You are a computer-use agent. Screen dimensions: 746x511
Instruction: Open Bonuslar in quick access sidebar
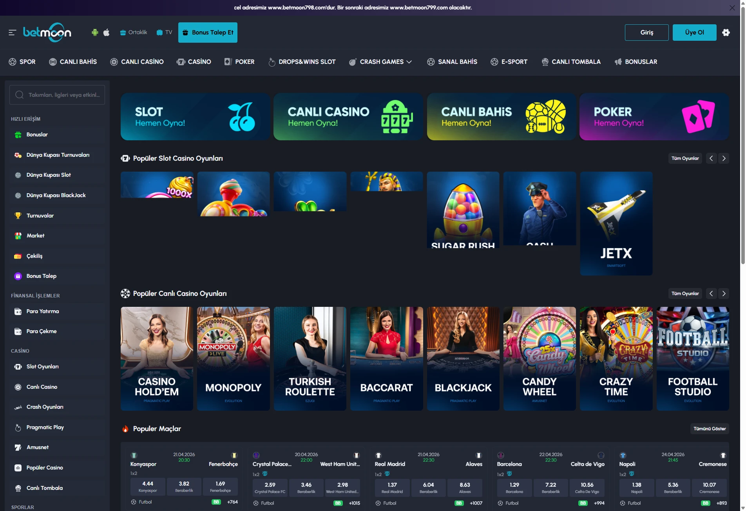pos(57,135)
